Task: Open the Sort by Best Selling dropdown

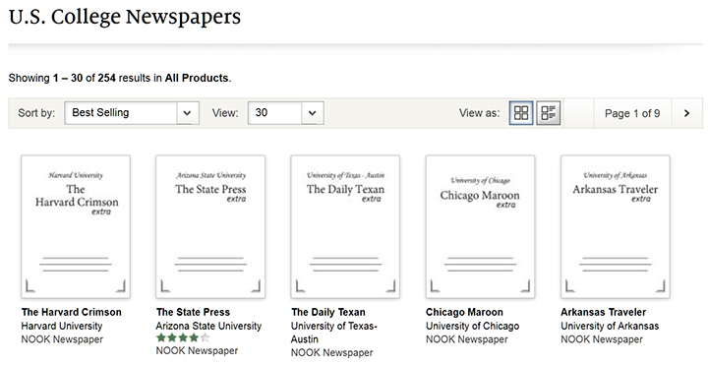Action: [x=132, y=113]
